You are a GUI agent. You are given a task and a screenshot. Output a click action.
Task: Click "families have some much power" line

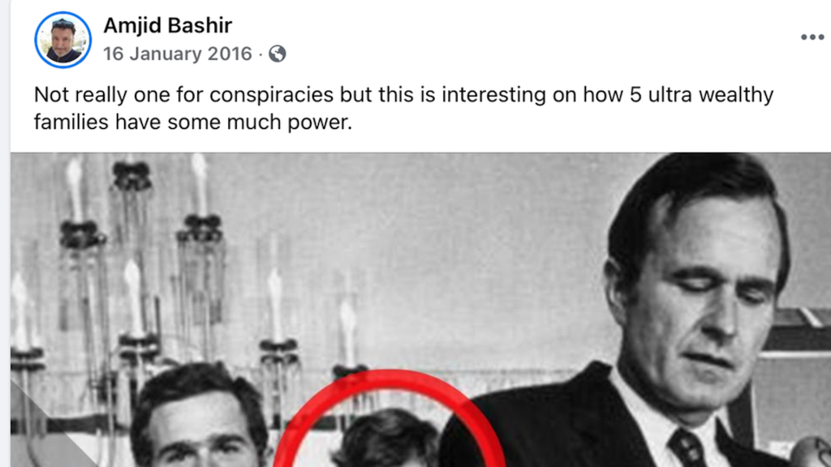192,122
